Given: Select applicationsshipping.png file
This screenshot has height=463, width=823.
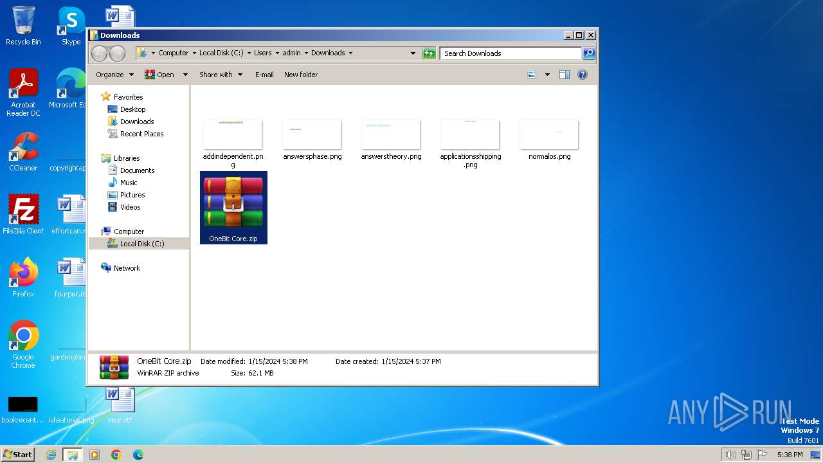Looking at the screenshot, I should click(471, 145).
